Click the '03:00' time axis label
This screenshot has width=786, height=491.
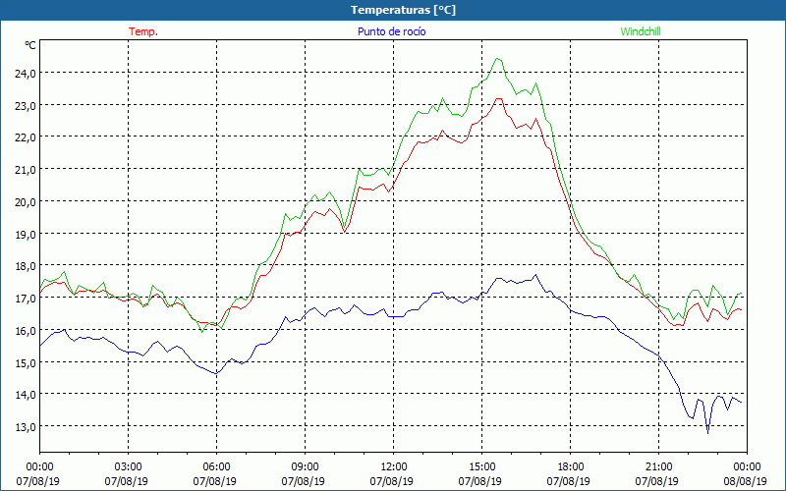click(x=127, y=467)
